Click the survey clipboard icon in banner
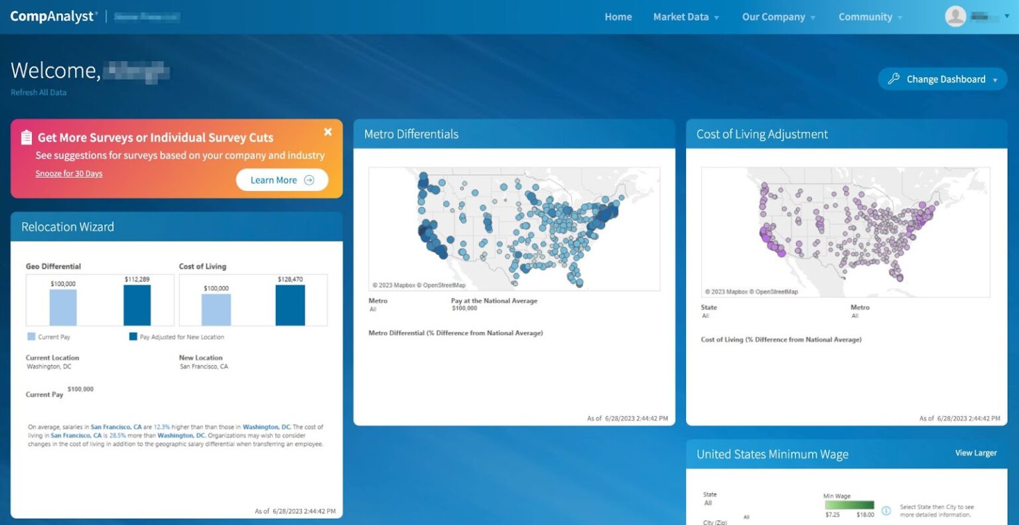The height and width of the screenshot is (525, 1019). coord(27,137)
